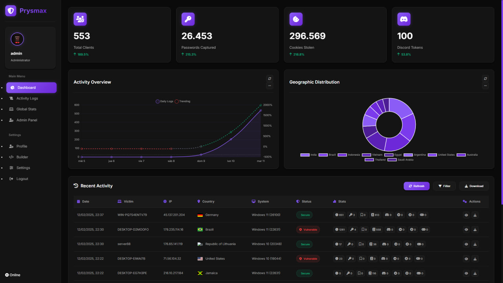Click the Online status indicator

(x=13, y=275)
